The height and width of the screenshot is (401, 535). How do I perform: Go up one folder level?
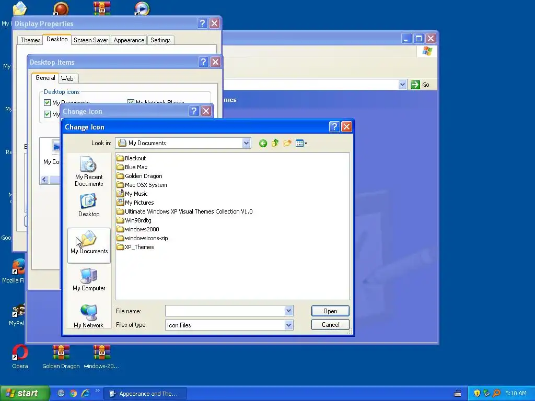click(x=275, y=143)
